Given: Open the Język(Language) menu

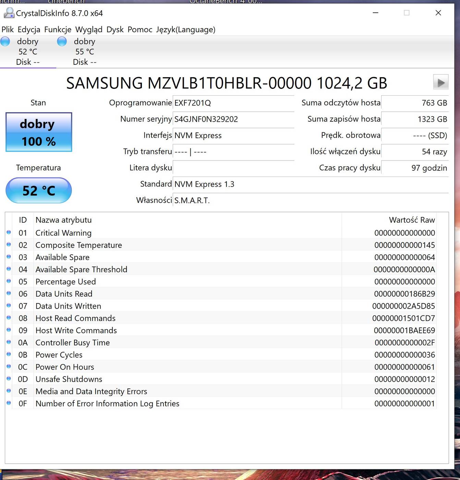Looking at the screenshot, I should tap(185, 29).
